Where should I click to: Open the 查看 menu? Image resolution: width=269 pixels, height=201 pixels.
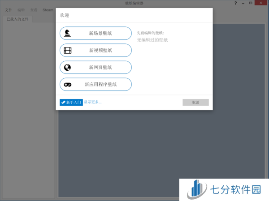[x=34, y=10]
